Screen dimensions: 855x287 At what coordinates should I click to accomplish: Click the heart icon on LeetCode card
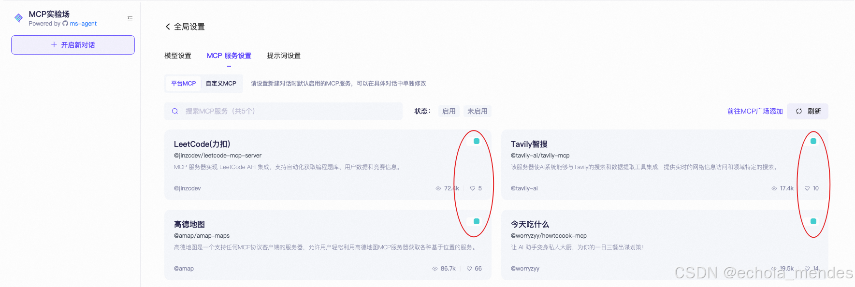(x=473, y=188)
